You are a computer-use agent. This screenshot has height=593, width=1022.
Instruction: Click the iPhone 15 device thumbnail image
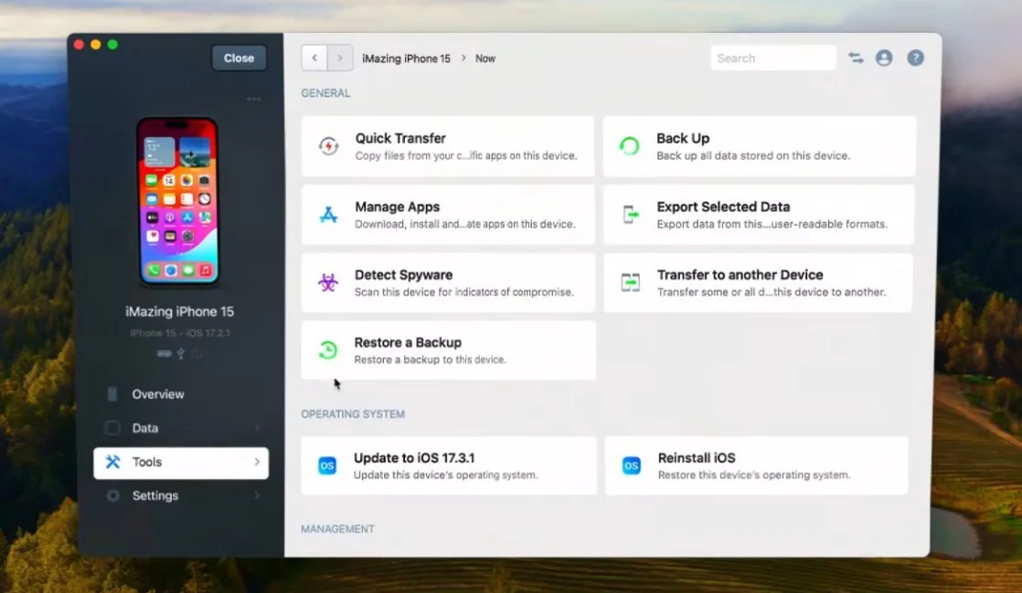[177, 201]
